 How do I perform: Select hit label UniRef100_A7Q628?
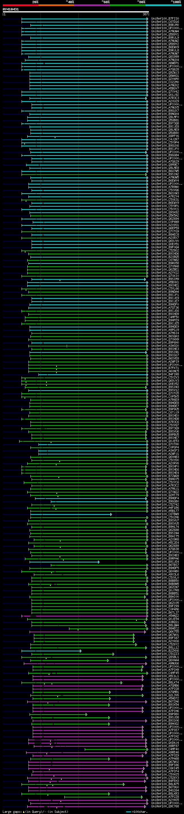165,70
